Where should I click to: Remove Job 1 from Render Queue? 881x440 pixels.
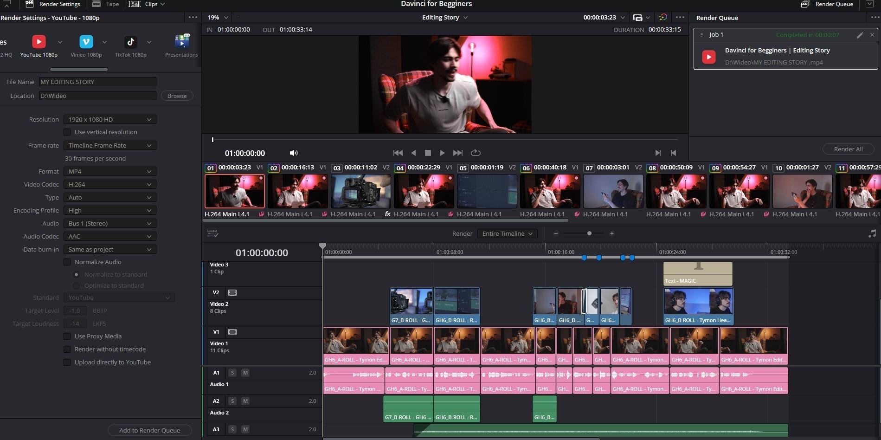[872, 35]
